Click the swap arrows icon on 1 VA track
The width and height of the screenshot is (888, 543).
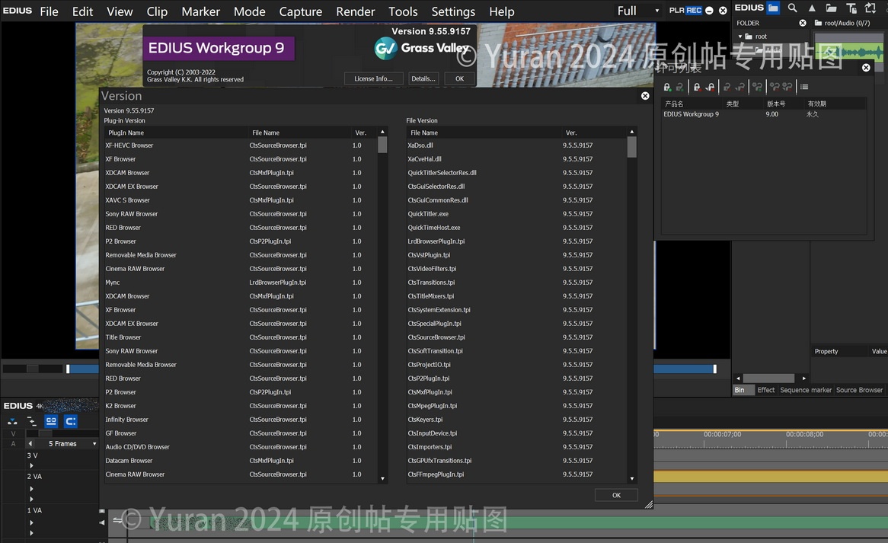[117, 520]
